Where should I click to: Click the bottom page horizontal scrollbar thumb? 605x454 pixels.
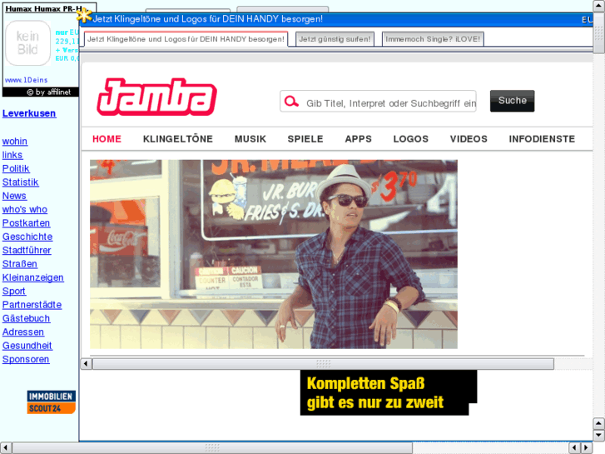[212, 448]
